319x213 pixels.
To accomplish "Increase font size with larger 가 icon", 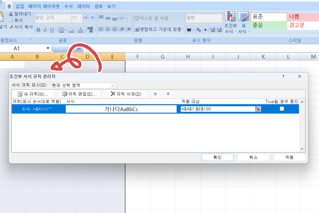I will 86,18.
